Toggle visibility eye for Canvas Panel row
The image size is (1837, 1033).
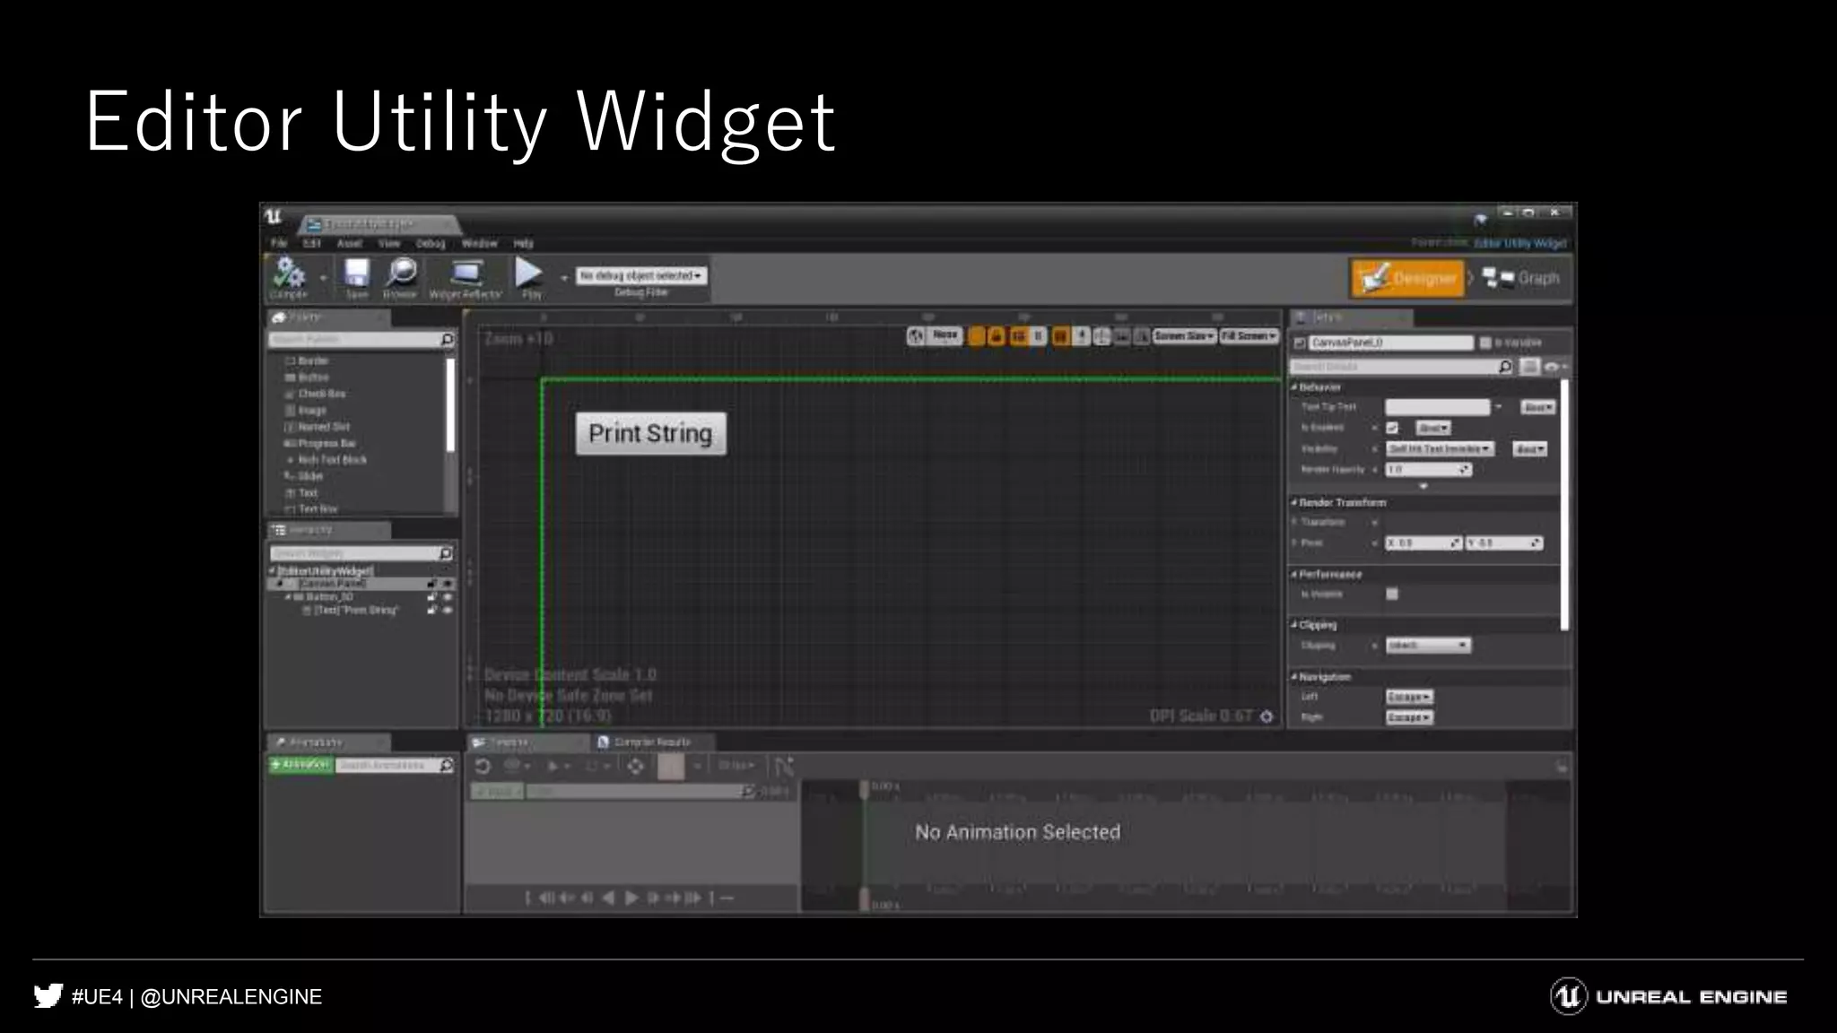click(x=448, y=584)
